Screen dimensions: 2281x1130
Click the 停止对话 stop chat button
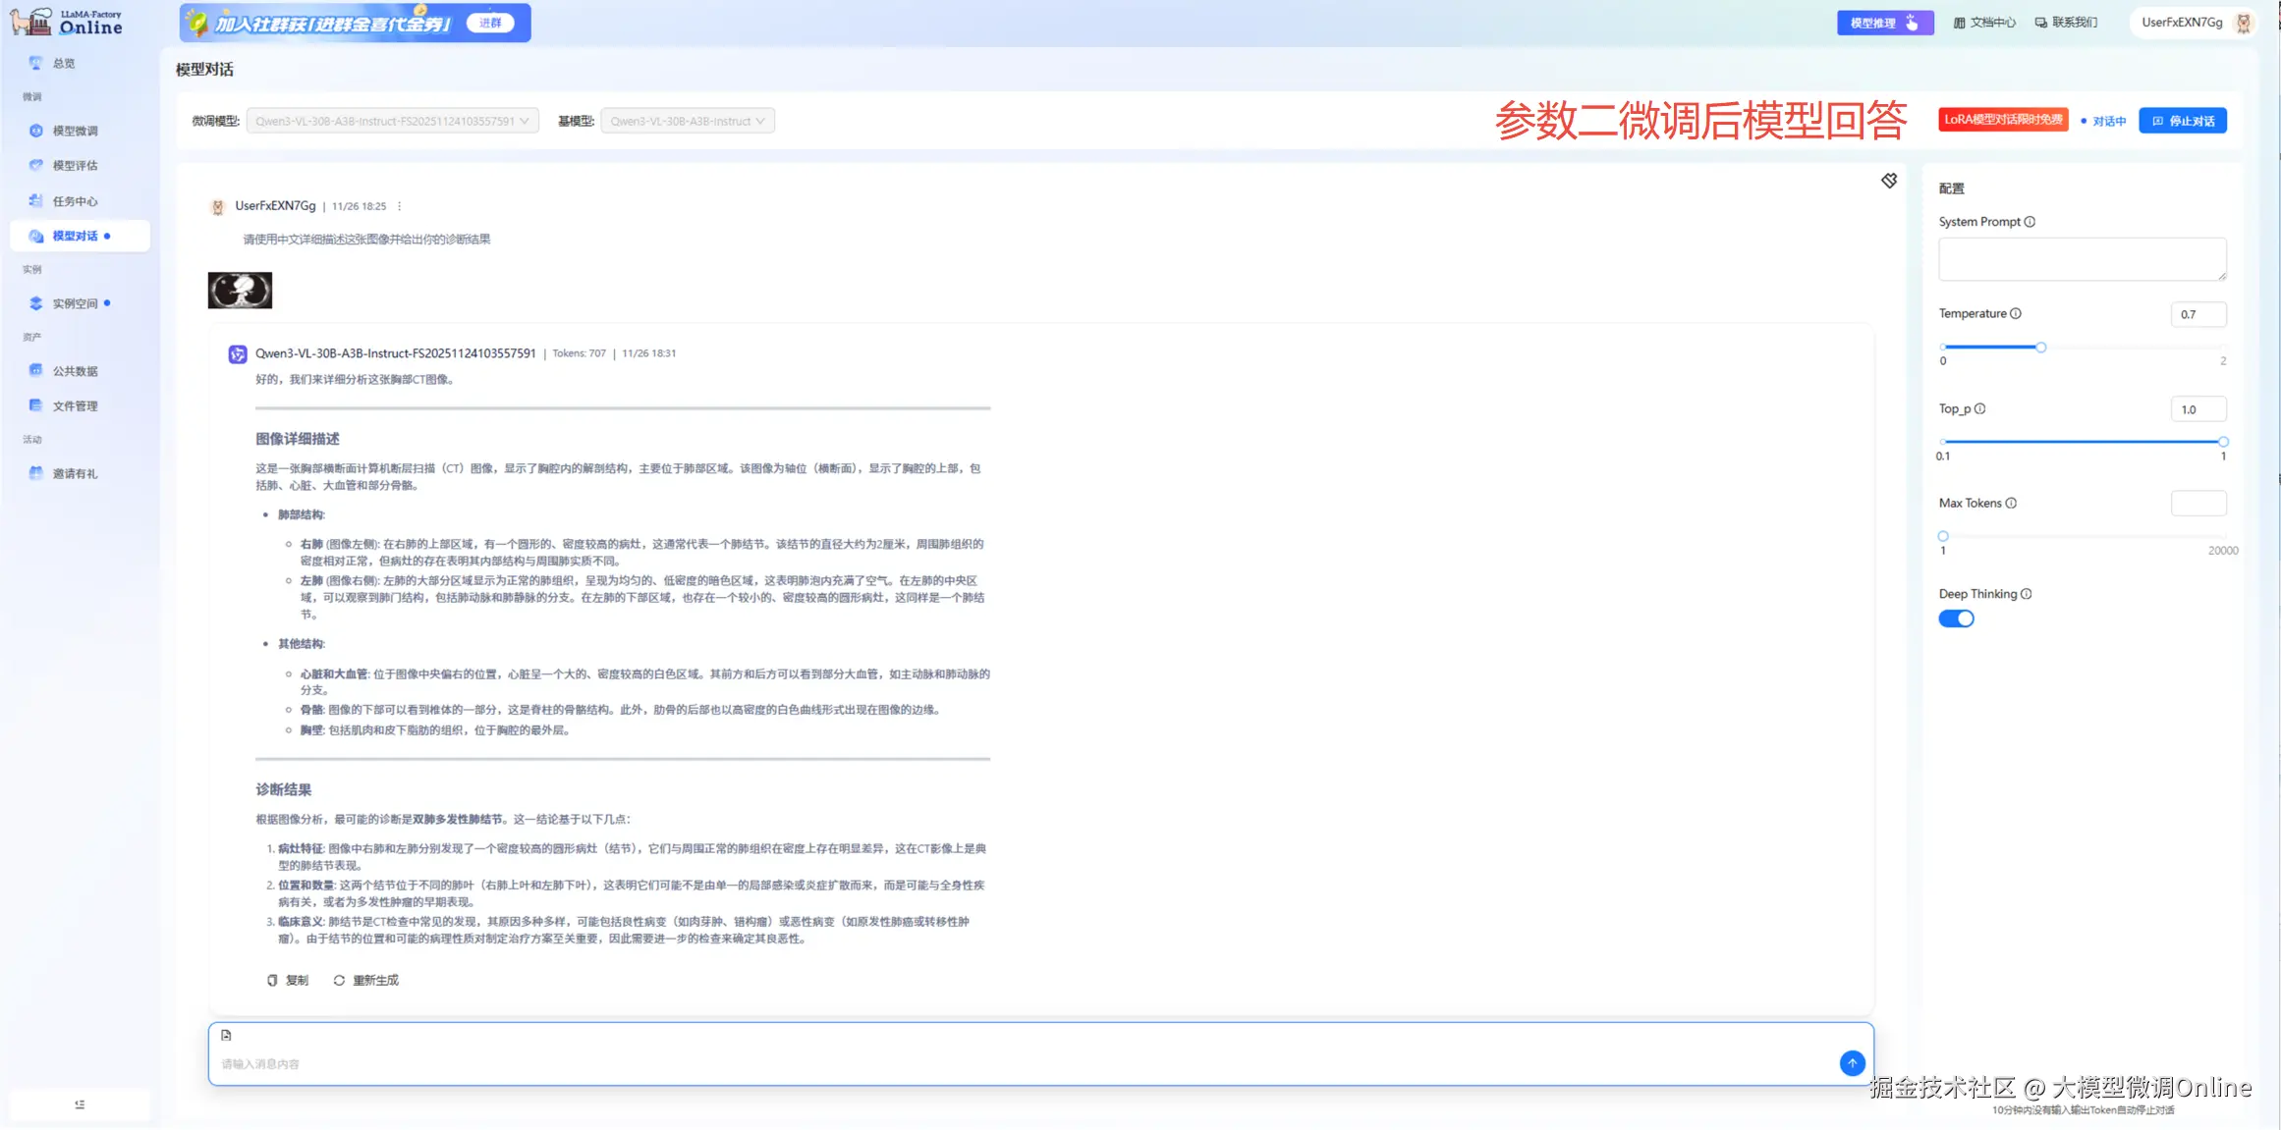pyautogui.click(x=2182, y=121)
